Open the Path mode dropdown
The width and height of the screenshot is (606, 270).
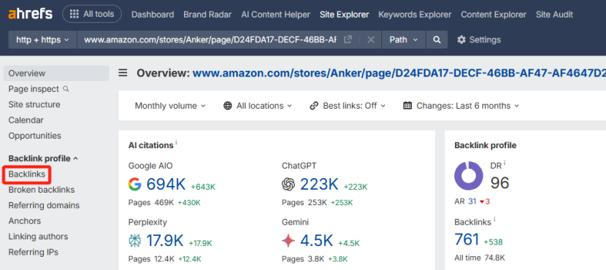(x=404, y=40)
